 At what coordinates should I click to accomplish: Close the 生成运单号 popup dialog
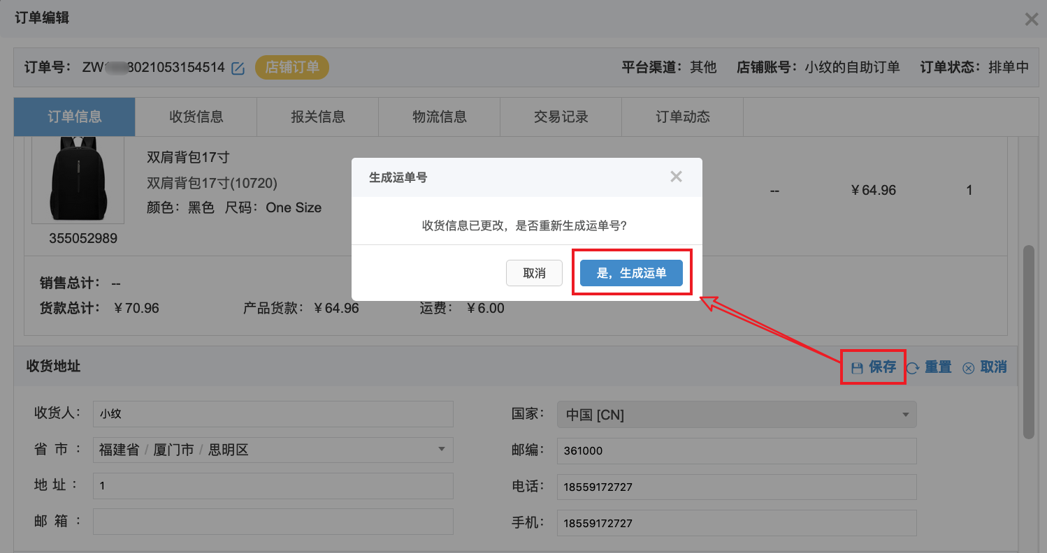pos(675,176)
